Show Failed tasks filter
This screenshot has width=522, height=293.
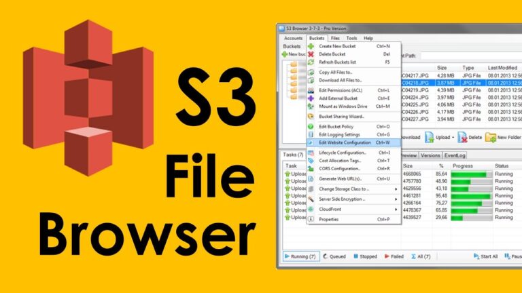394,256
